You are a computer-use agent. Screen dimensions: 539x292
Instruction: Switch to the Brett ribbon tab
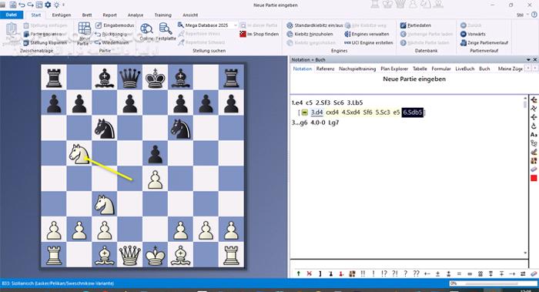coord(87,15)
